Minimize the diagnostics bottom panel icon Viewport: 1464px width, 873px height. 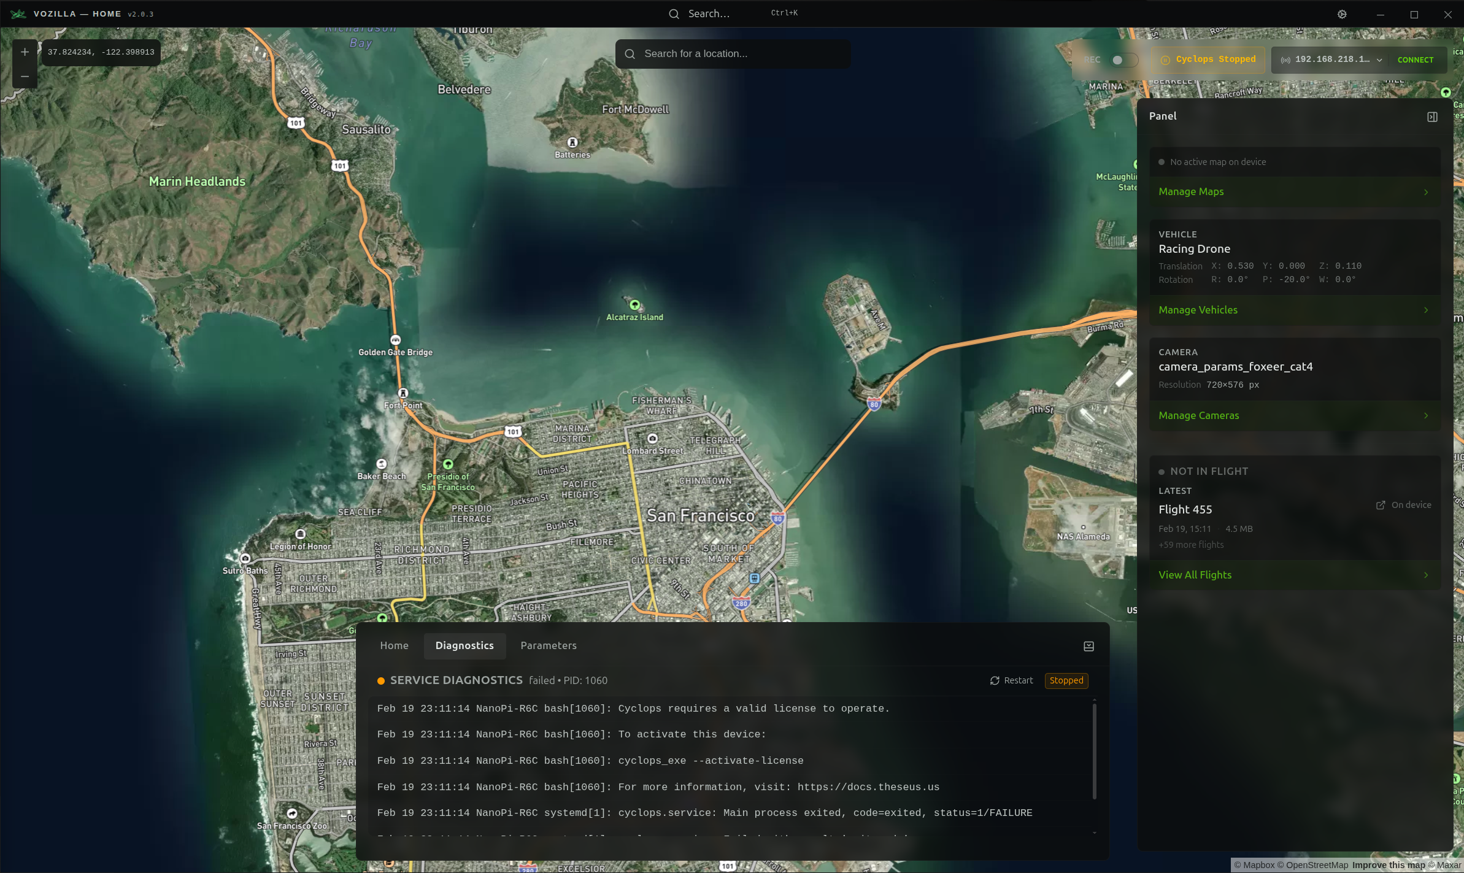coord(1088,646)
